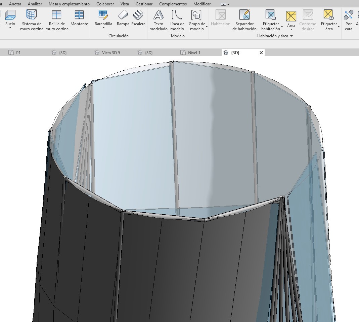Open the Nivel 1 view tab
This screenshot has height=322, width=359.
coord(194,52)
